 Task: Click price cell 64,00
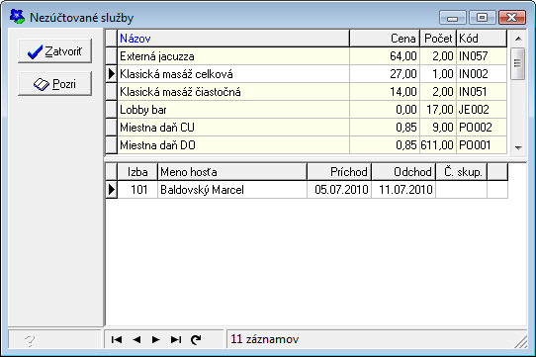385,56
